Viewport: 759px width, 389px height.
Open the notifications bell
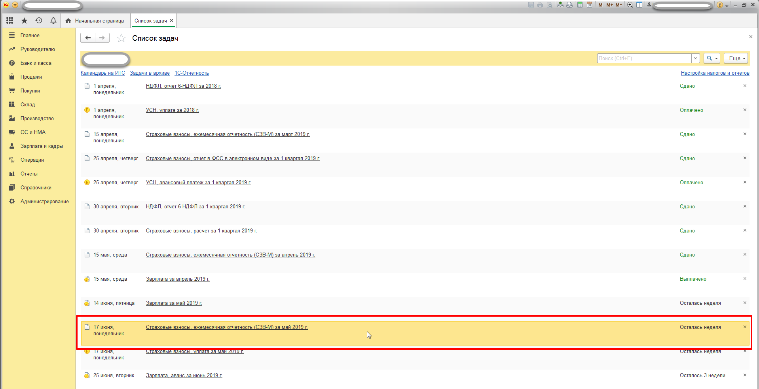53,21
